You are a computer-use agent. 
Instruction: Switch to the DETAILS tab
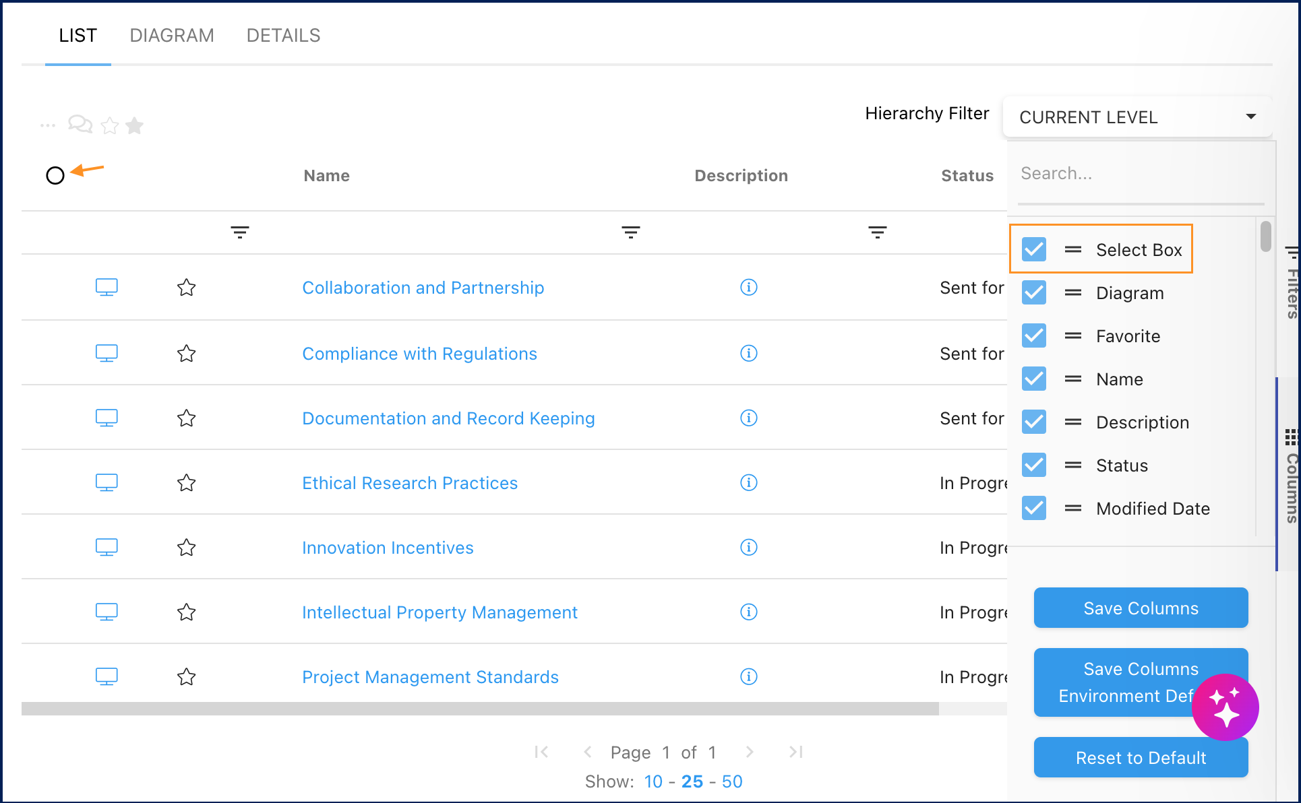pos(283,36)
